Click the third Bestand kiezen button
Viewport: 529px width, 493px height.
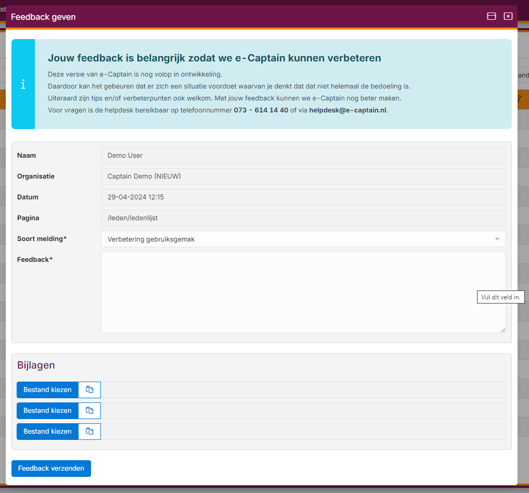pos(47,432)
